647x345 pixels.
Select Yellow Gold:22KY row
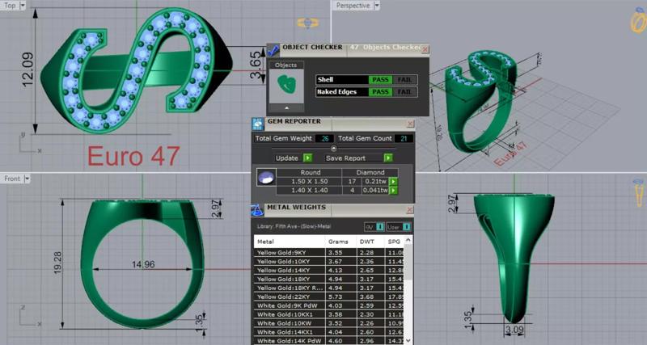(329, 297)
